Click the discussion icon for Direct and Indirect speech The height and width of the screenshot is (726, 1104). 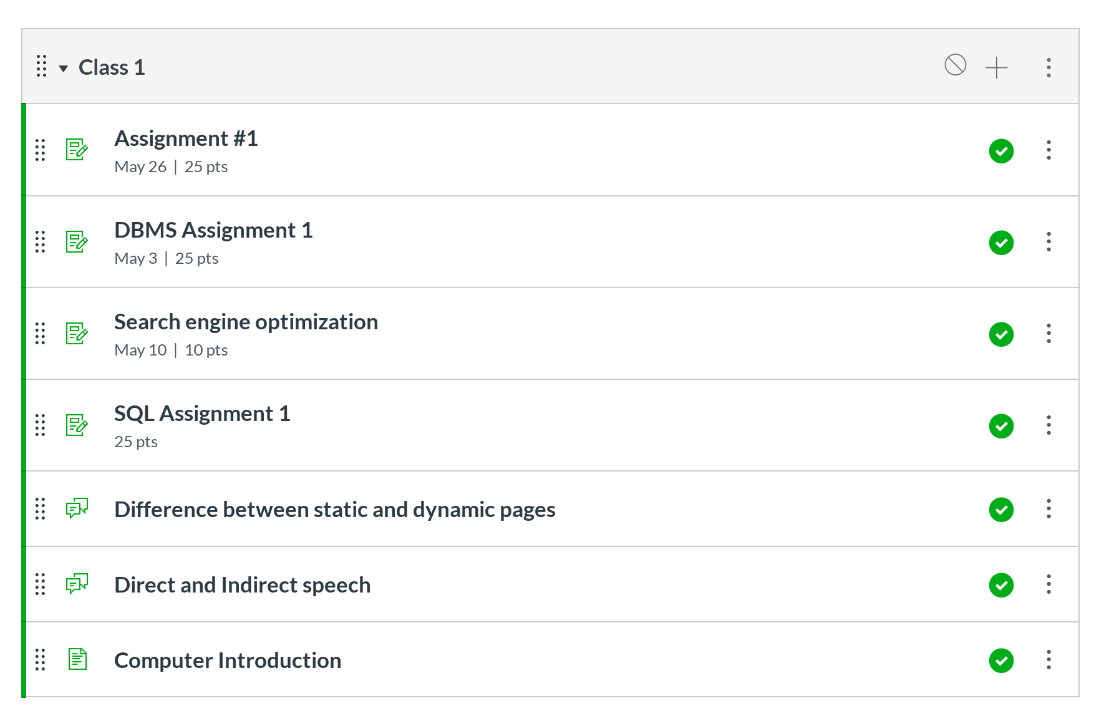point(77,584)
